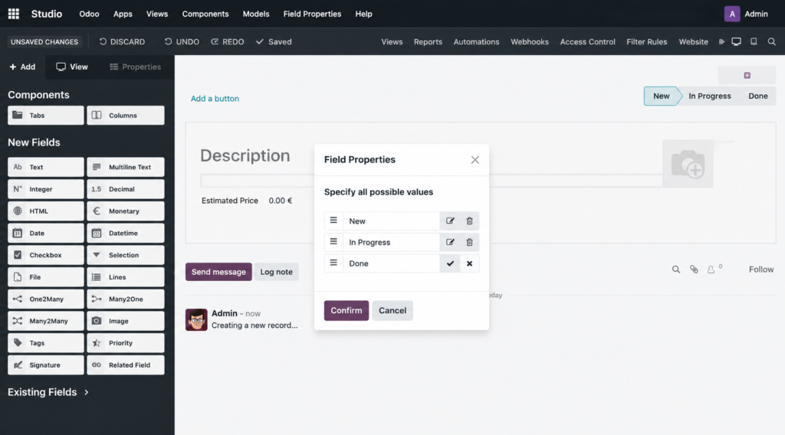Add a new Tags field
This screenshot has height=435, width=785.
(45, 343)
